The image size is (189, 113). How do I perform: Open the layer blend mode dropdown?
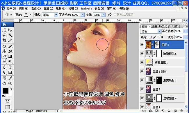click(159, 31)
